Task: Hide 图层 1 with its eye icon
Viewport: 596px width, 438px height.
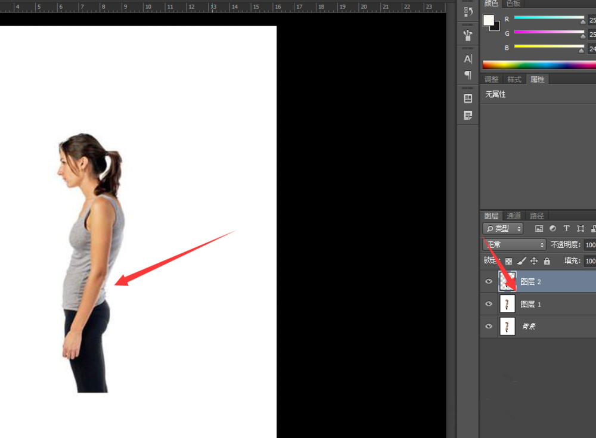Action: point(489,304)
